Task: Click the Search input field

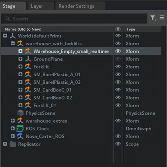Action: 75,19
